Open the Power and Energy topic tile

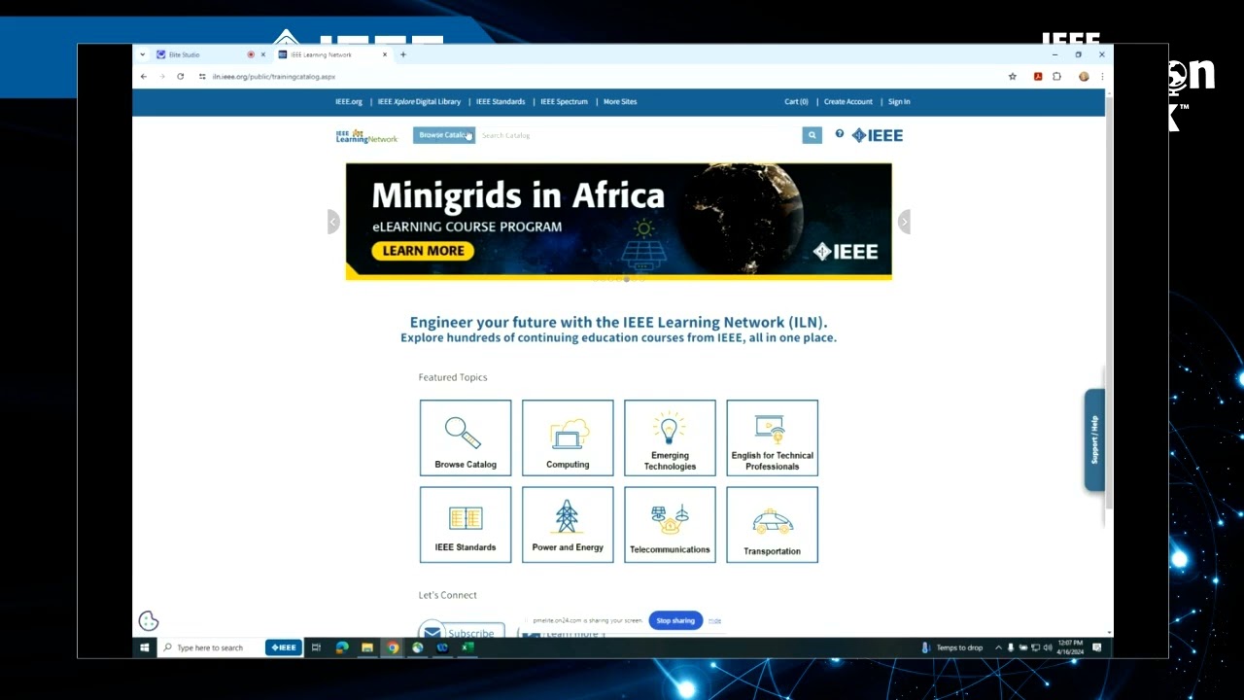click(568, 525)
